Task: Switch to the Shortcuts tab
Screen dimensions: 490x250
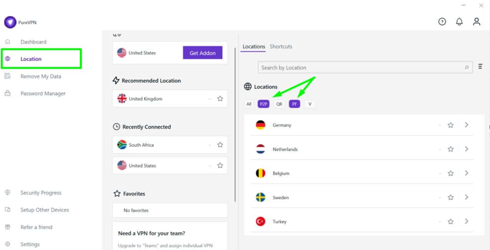Action: click(281, 46)
